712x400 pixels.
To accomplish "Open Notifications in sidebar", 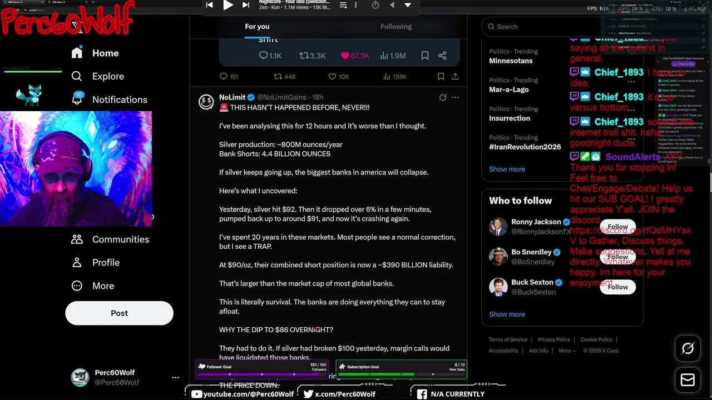I will coord(109,99).
